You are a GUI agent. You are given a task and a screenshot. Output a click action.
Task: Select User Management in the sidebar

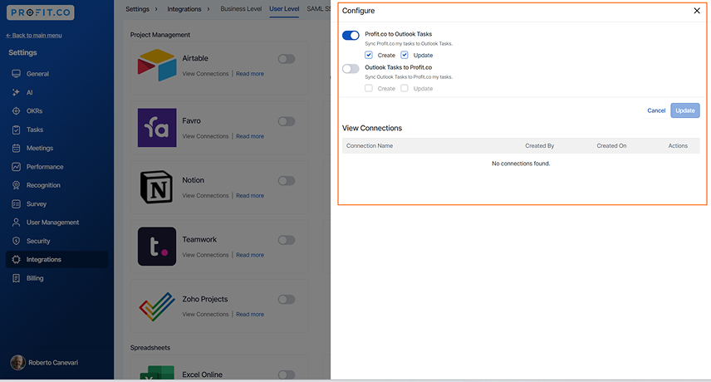(52, 223)
